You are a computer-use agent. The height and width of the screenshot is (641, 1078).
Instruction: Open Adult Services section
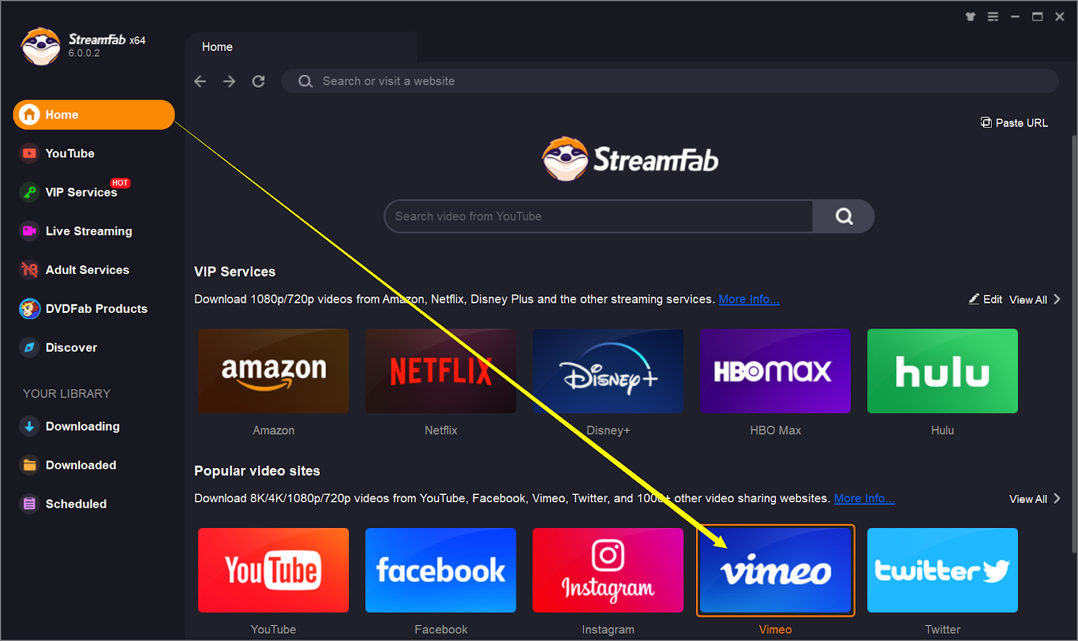coord(87,270)
